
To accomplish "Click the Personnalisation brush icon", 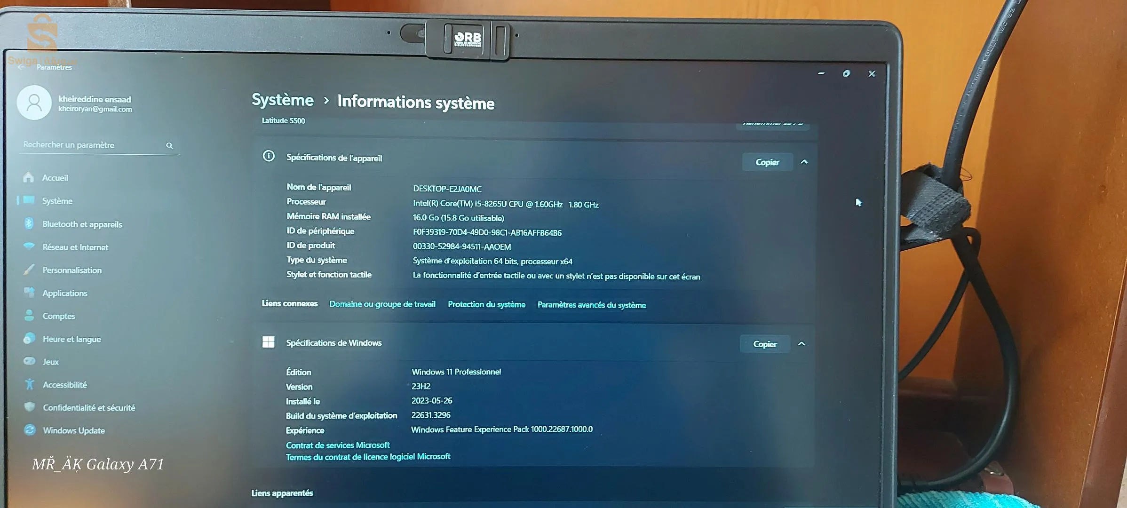I will coord(29,269).
